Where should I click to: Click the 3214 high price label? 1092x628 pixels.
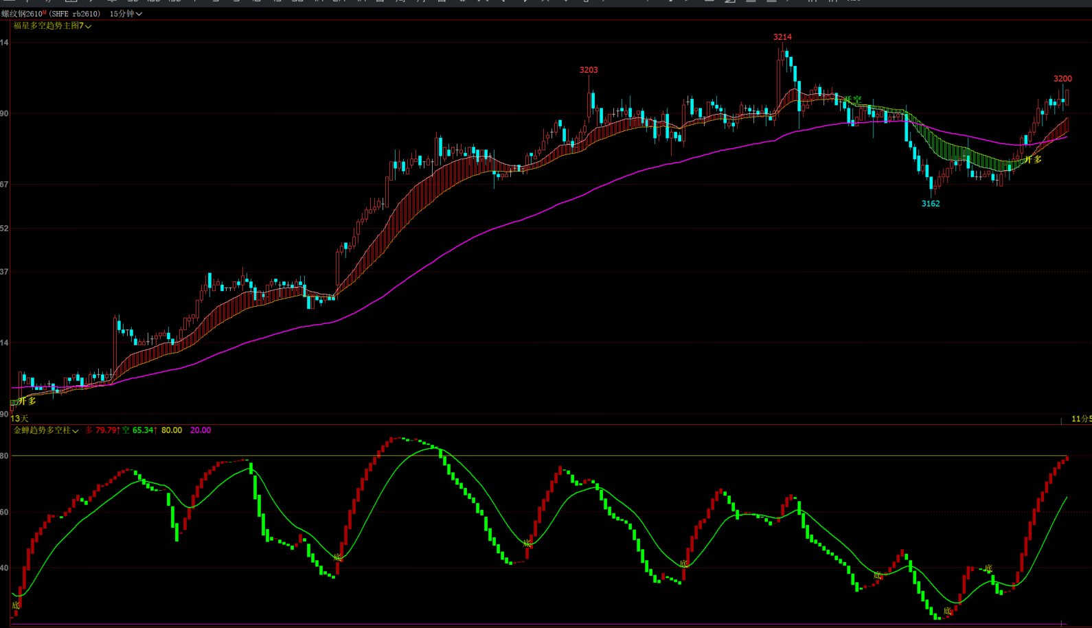coord(782,37)
